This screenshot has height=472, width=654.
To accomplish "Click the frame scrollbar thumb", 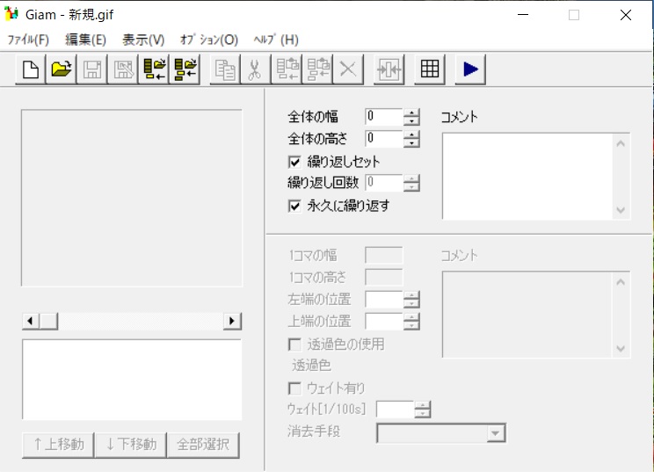I will pos(49,321).
